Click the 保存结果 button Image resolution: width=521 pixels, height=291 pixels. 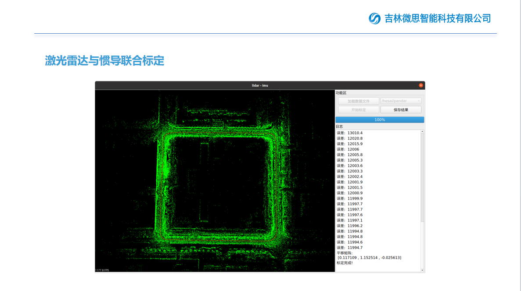pyautogui.click(x=401, y=110)
